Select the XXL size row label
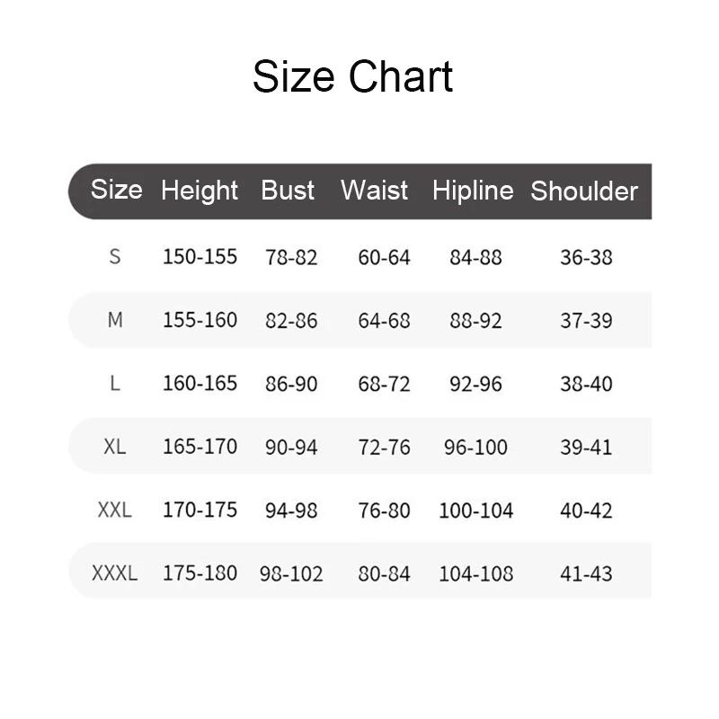 coord(115,510)
